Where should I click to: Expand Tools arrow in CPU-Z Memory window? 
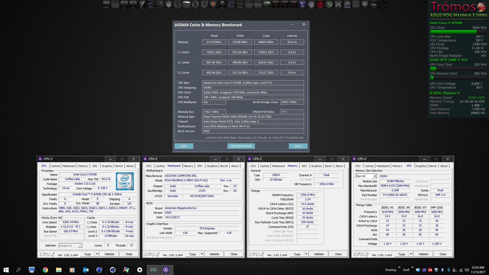click(x=306, y=254)
